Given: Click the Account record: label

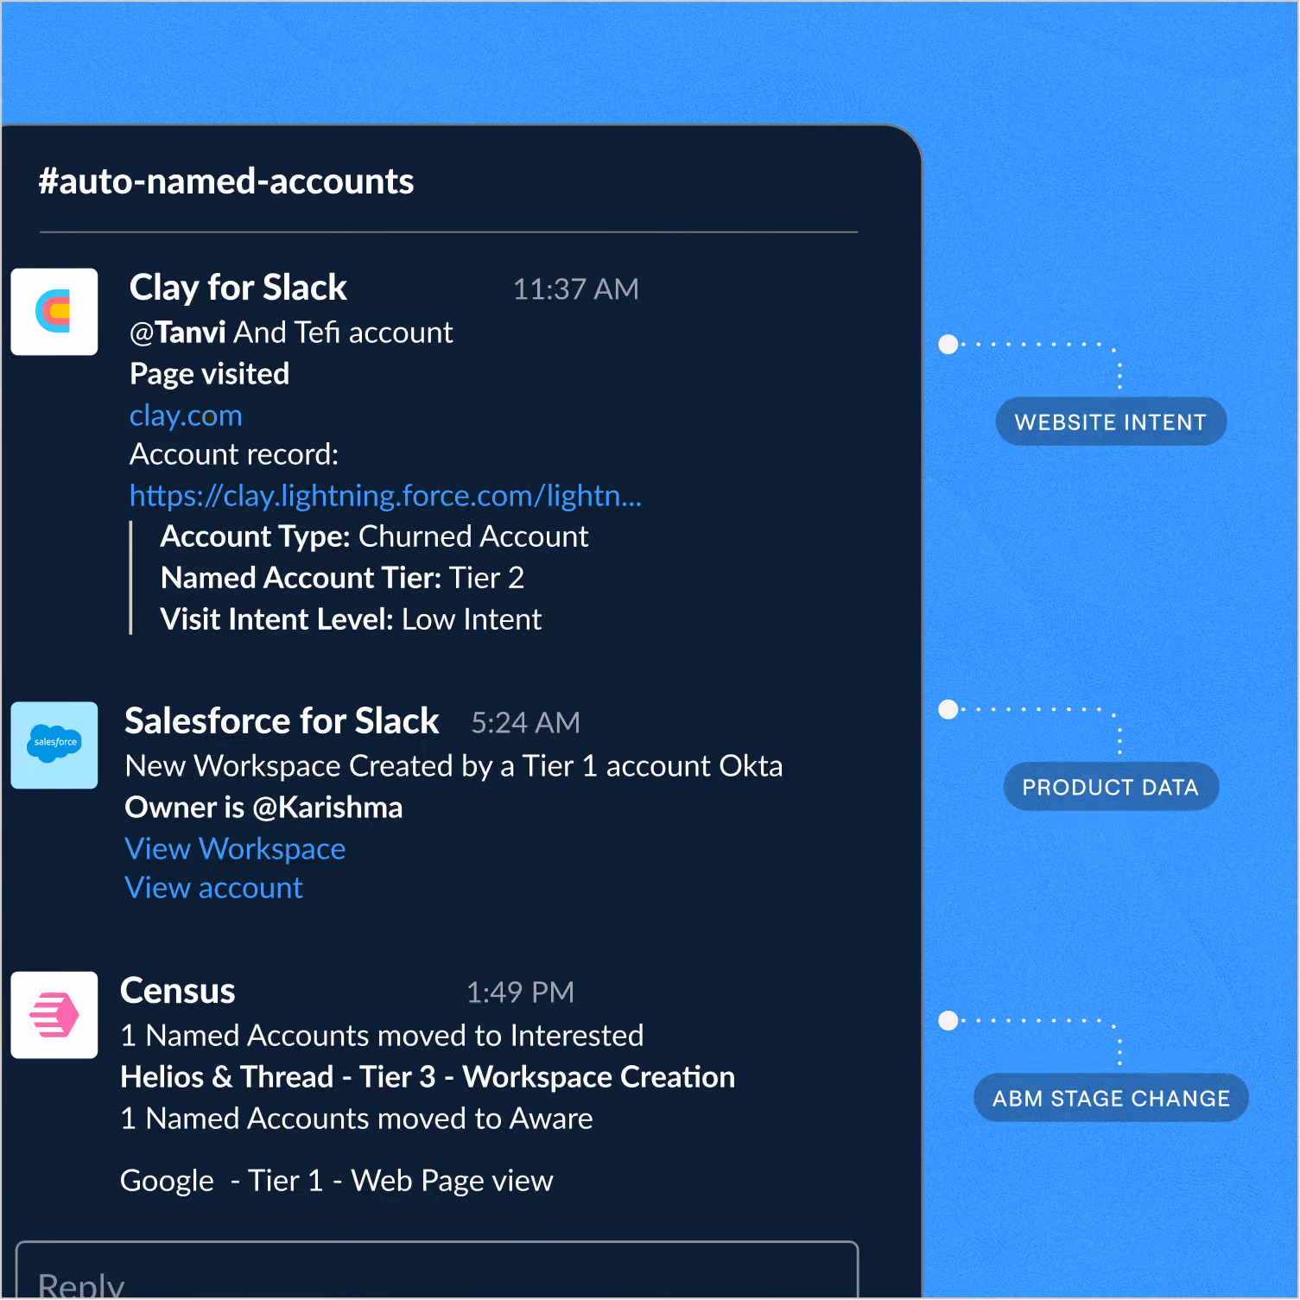Looking at the screenshot, I should [x=234, y=454].
